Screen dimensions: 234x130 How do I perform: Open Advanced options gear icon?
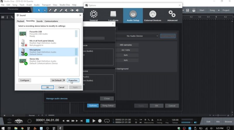coord(172,16)
